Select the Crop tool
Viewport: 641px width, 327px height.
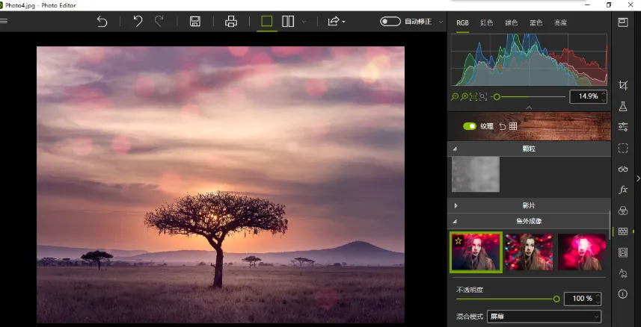(622, 85)
